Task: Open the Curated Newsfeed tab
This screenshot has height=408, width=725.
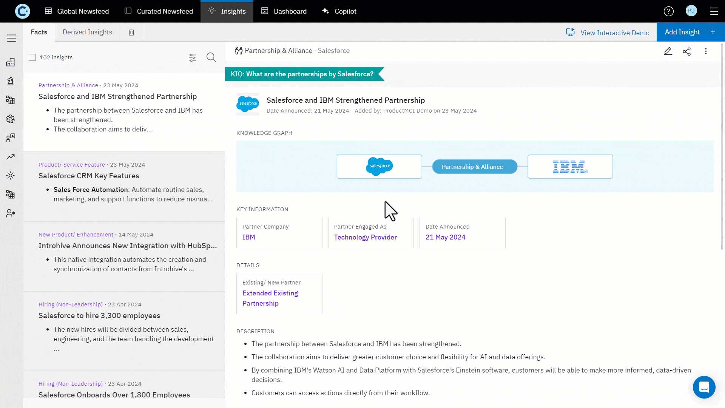Action: pos(159,11)
